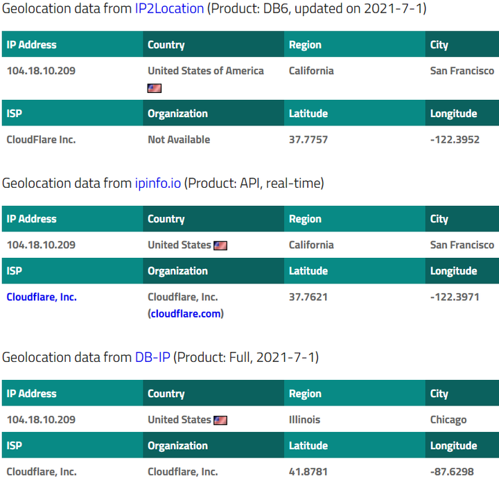
Task: Click longitude value -122.3952
Action: 455,140
